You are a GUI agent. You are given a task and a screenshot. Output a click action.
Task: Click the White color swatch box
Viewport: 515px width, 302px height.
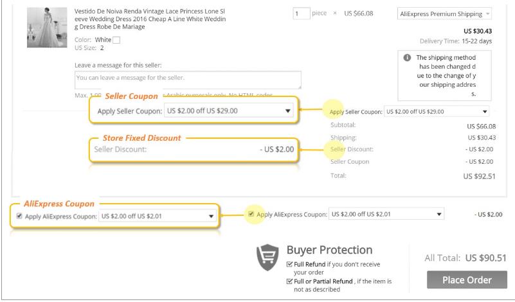[x=116, y=40]
